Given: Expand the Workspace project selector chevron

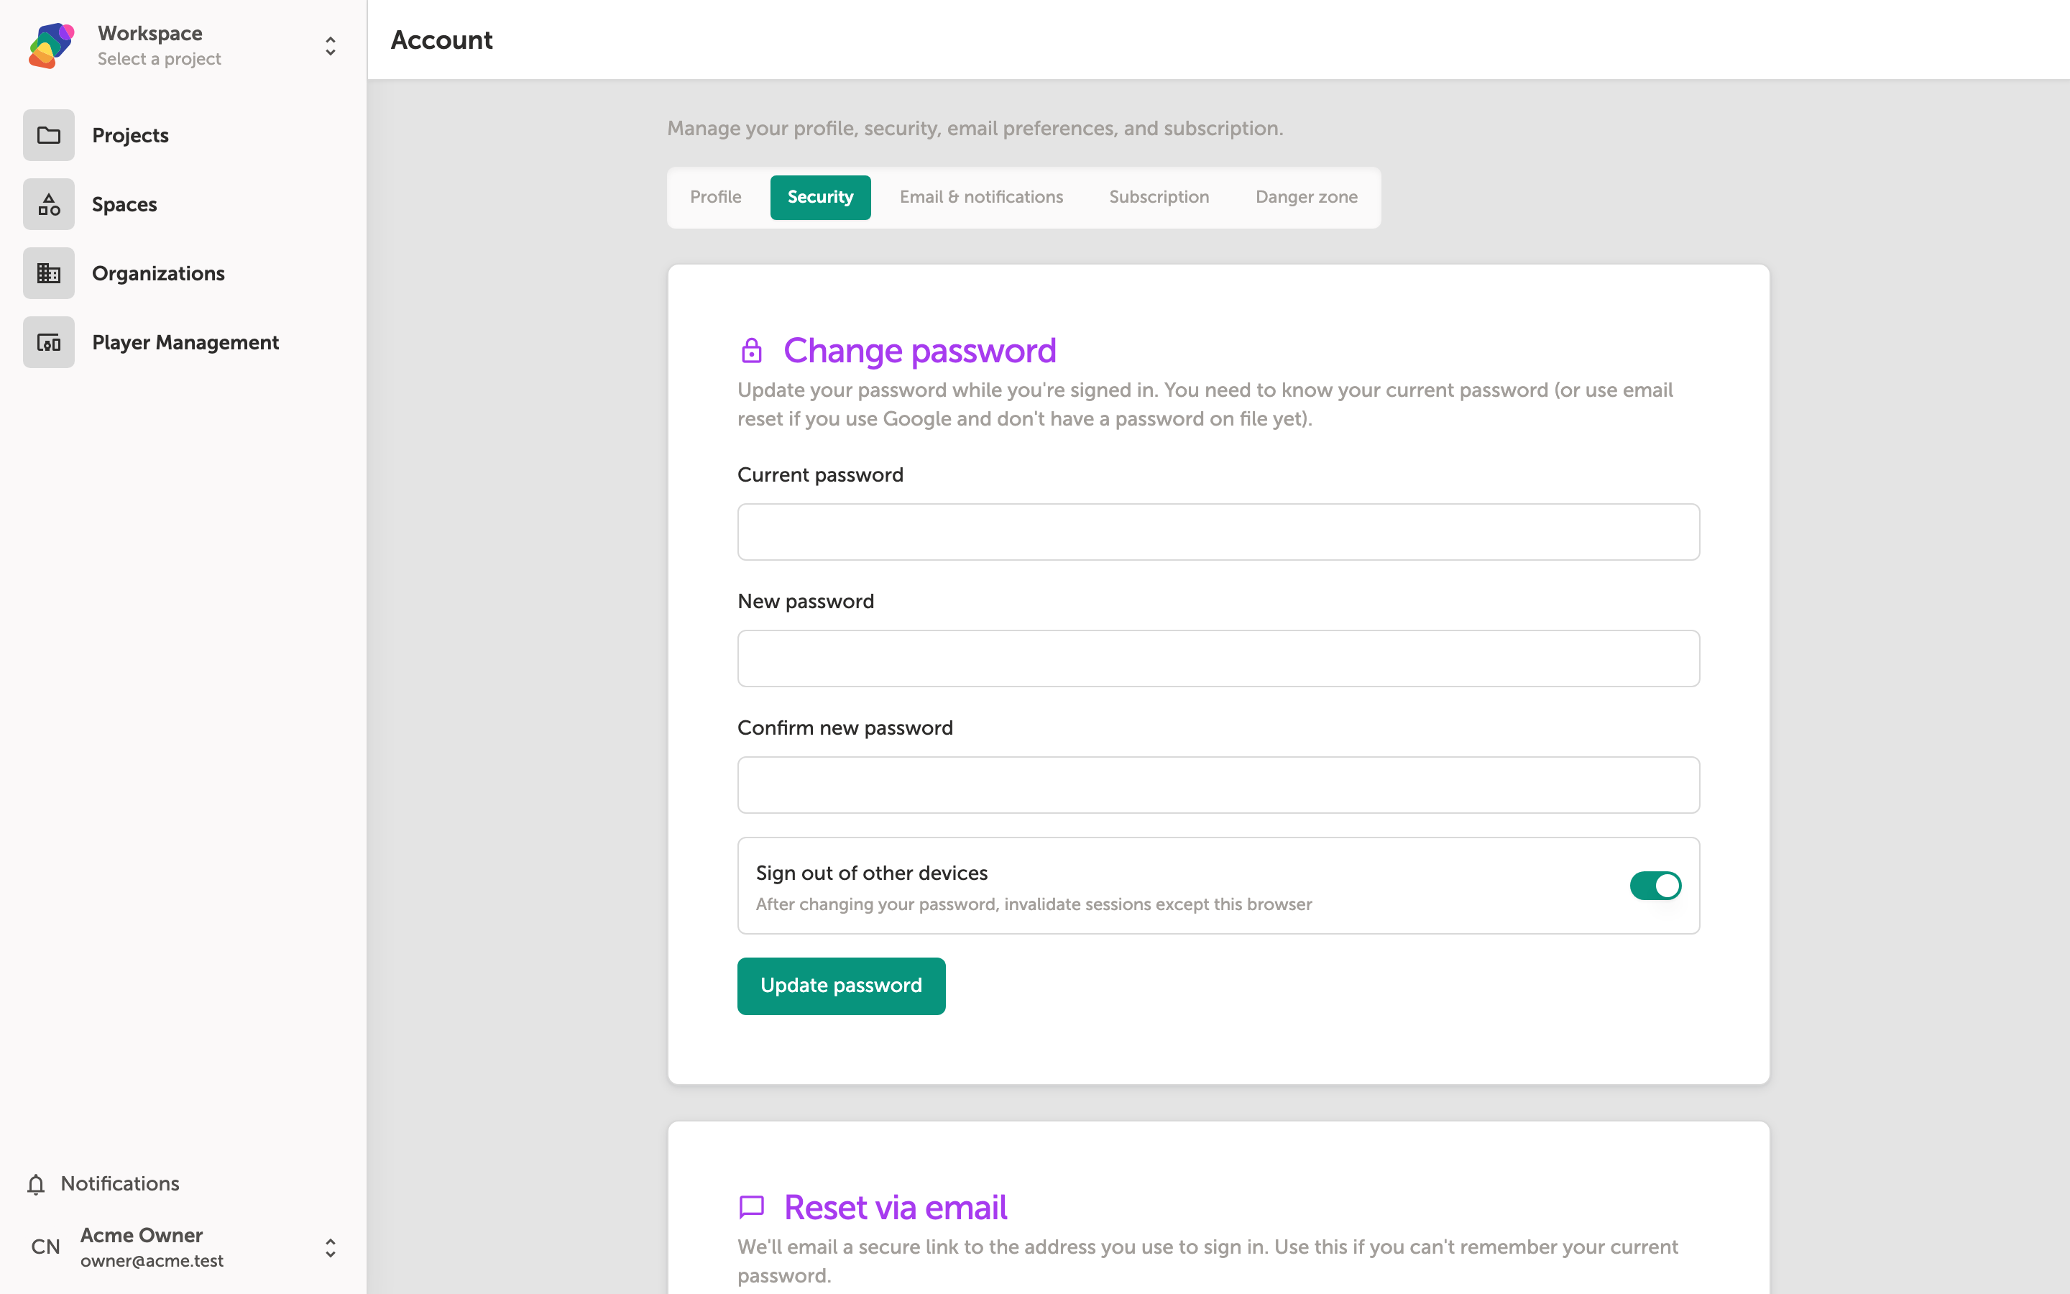Looking at the screenshot, I should [x=330, y=45].
